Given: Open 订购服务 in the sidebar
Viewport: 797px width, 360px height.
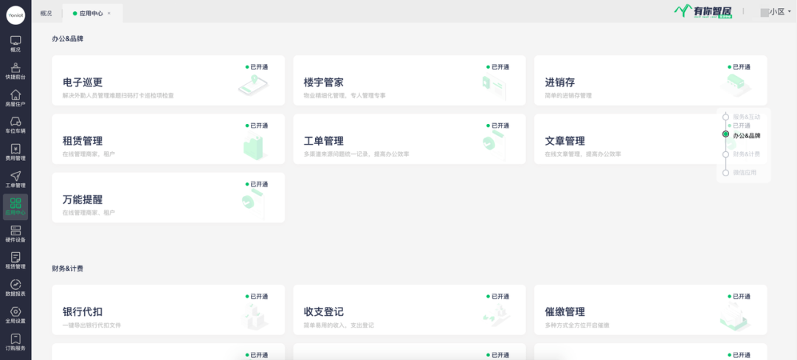Looking at the screenshot, I should pos(15,342).
